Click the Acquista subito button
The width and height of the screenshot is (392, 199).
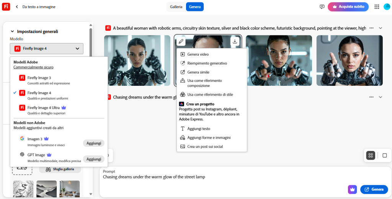(x=348, y=7)
